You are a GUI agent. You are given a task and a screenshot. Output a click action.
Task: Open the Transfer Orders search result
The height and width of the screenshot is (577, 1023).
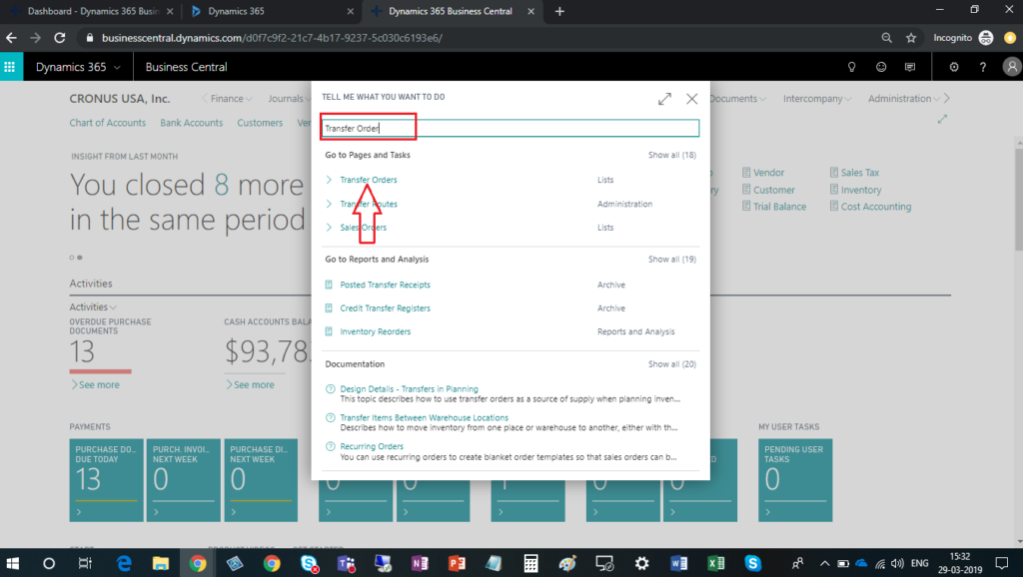coord(368,180)
